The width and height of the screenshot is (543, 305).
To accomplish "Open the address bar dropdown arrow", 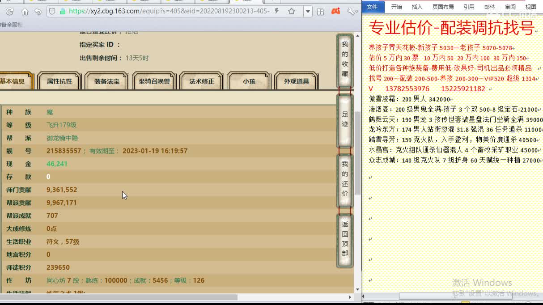I will point(308,12).
